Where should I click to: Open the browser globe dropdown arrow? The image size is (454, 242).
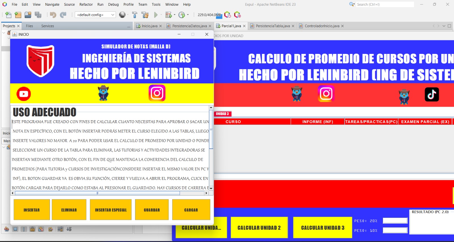coord(128,15)
